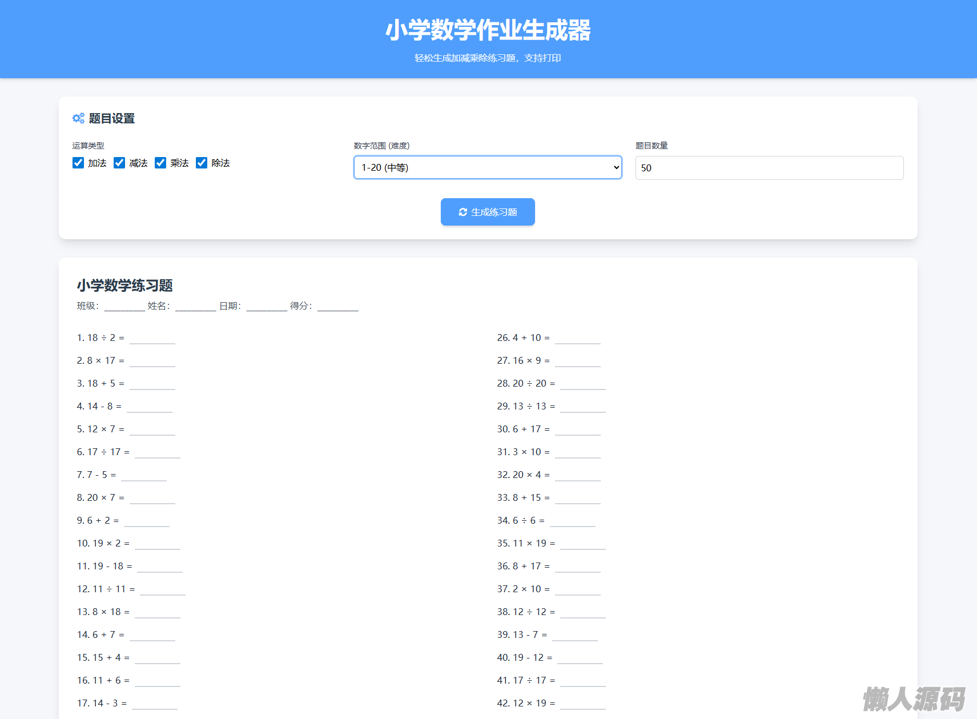977x719 pixels.
Task: Click the dropdown arrow of 1-20 (中等)
Action: [616, 167]
